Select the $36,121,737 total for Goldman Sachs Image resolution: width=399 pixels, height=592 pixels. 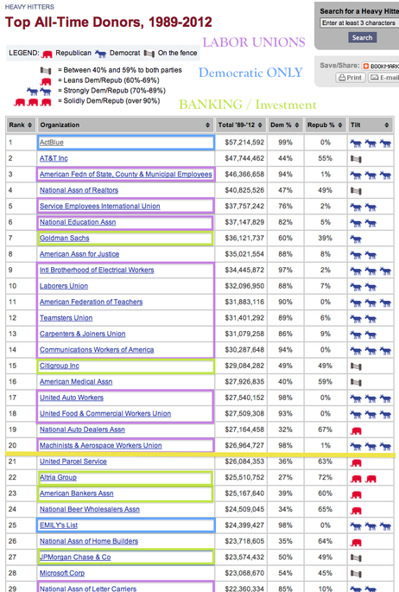(x=244, y=238)
